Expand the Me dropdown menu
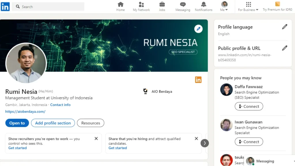The image size is (295, 166). click(x=224, y=7)
